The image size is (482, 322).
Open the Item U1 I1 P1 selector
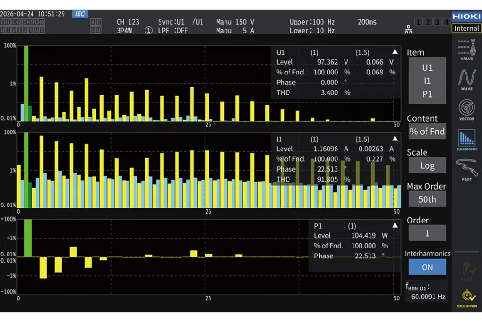click(427, 81)
